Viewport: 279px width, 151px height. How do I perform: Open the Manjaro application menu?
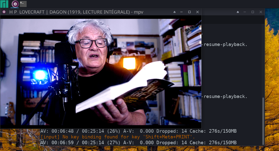point(4,4)
